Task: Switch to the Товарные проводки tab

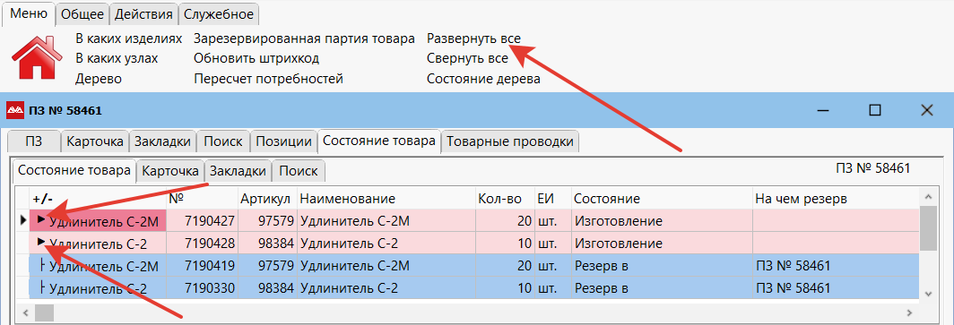Action: click(x=510, y=141)
